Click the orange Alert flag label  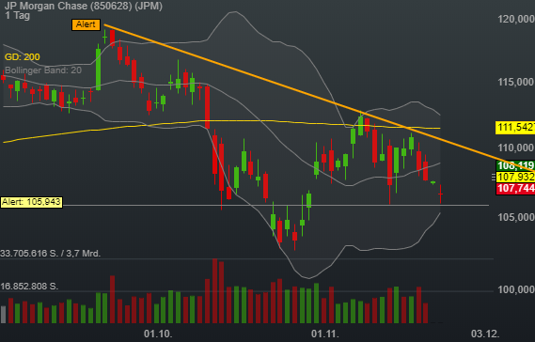86,24
